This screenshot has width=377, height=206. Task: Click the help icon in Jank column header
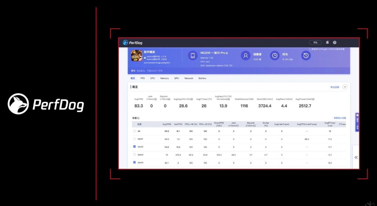(x=237, y=126)
